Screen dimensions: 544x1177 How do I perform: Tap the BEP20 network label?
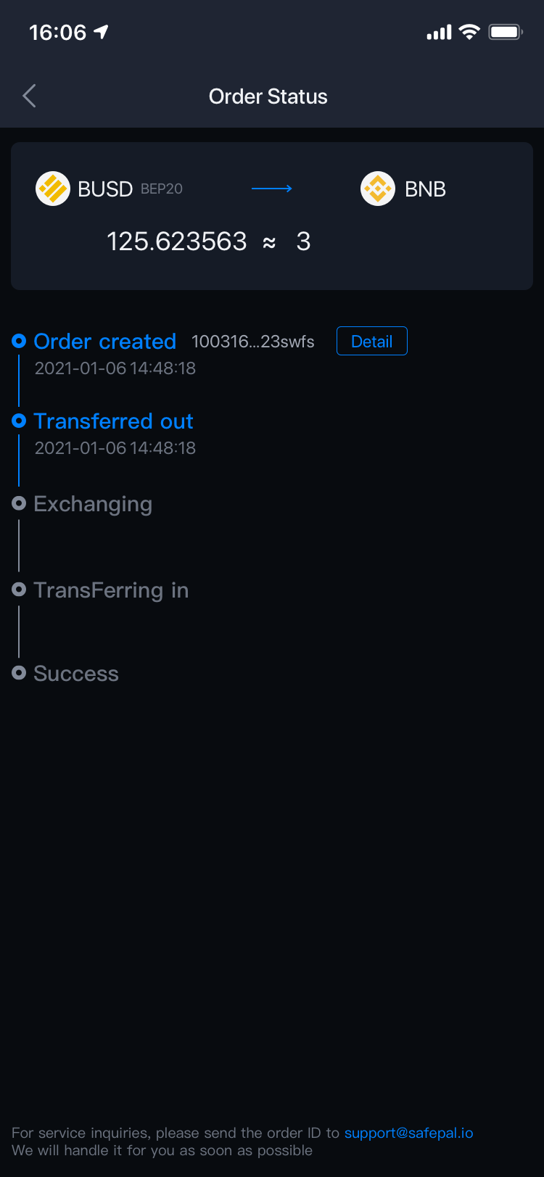[x=162, y=189]
